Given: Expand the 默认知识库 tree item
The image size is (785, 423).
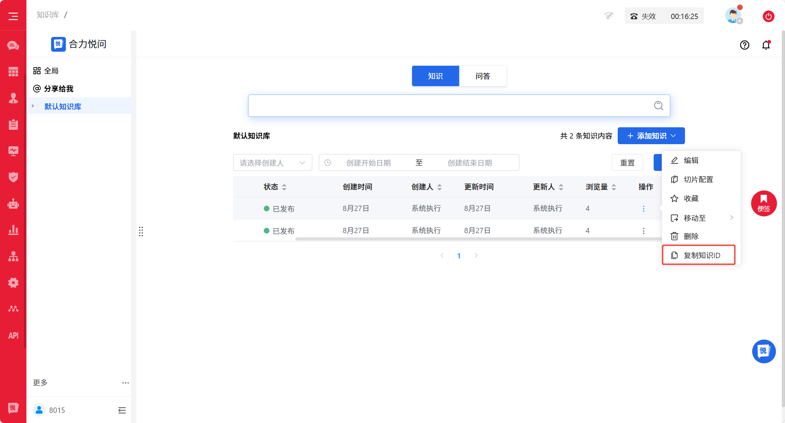Looking at the screenshot, I should pos(33,106).
